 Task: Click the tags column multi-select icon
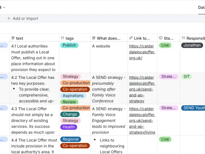click(62, 38)
